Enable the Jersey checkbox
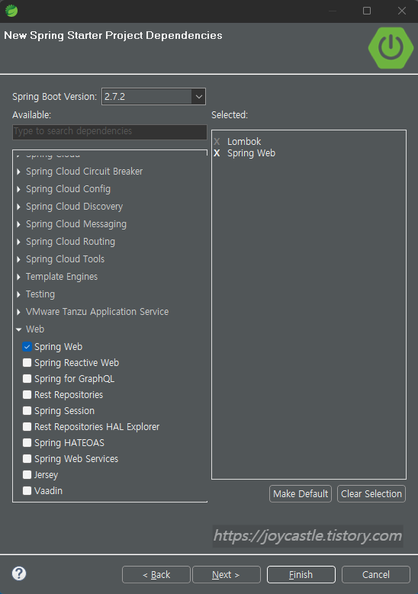 27,475
